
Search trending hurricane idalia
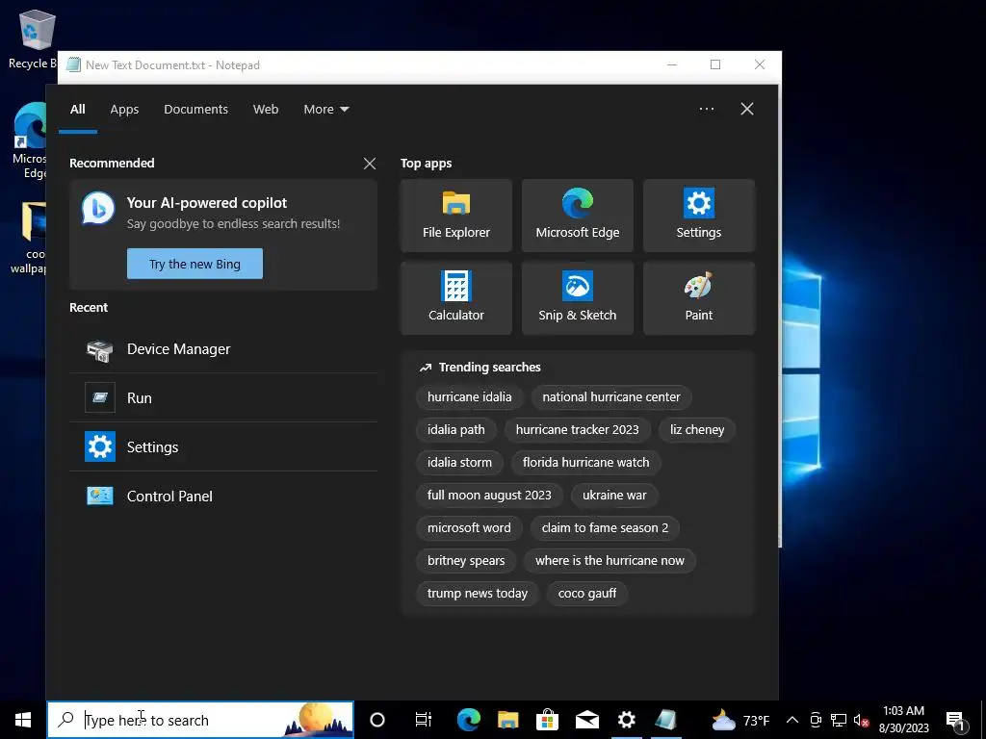469,397
